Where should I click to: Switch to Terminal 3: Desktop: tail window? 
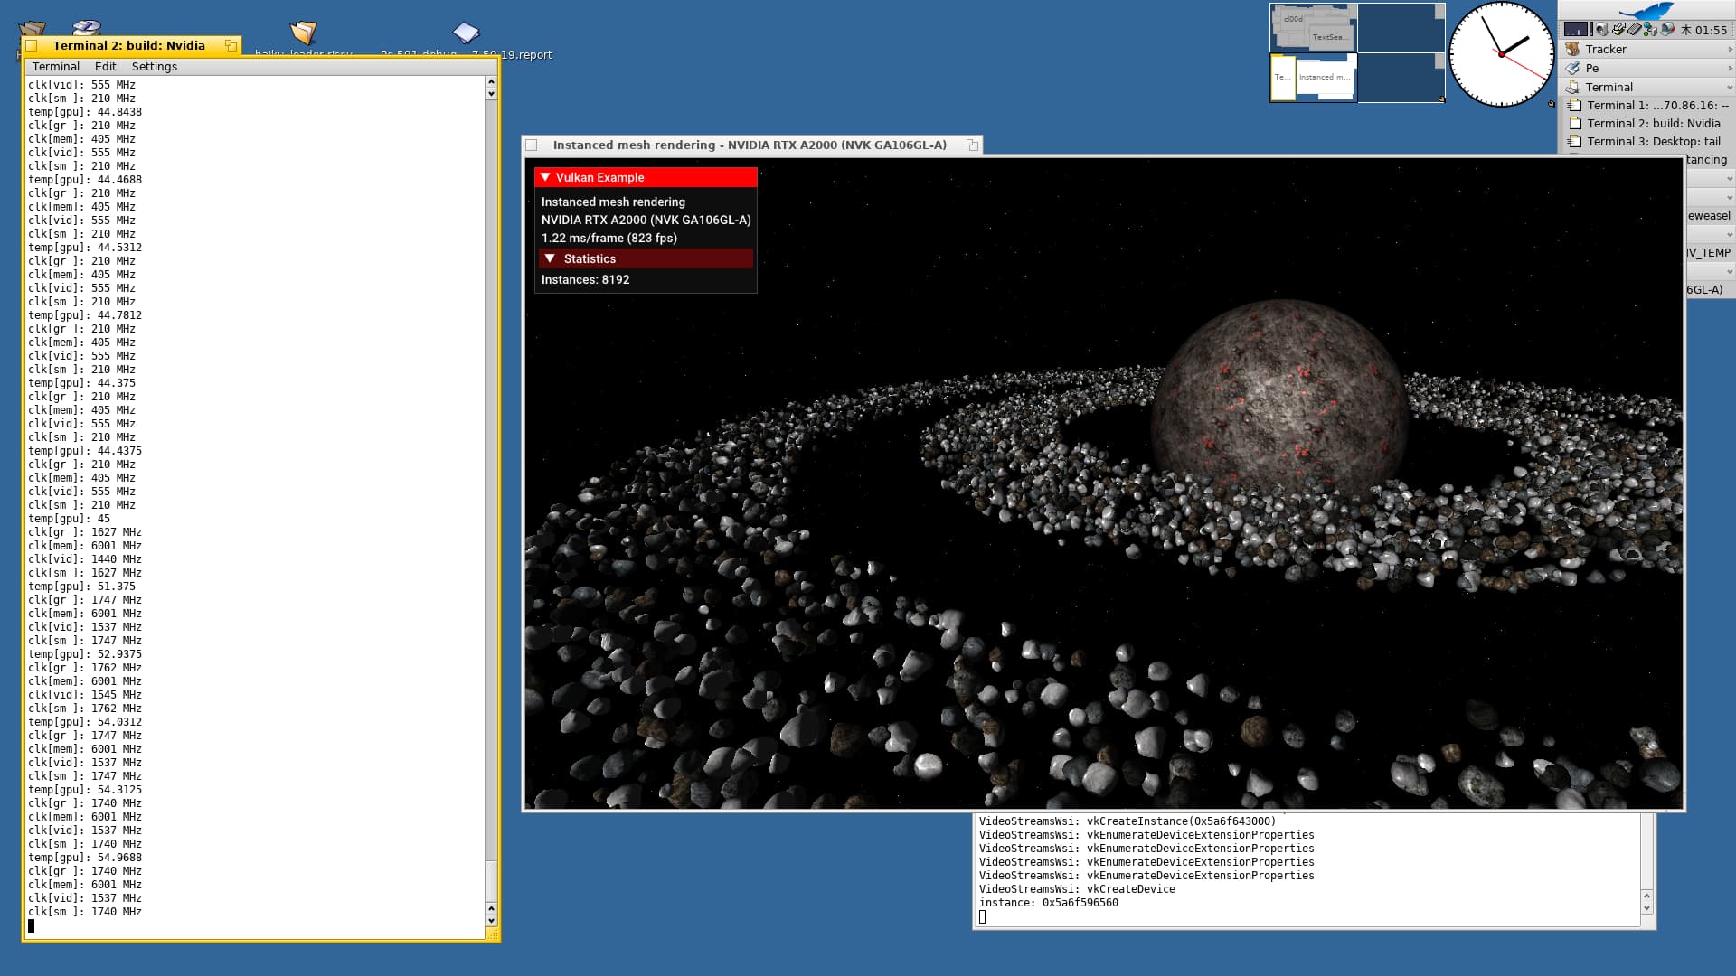pyautogui.click(x=1653, y=142)
